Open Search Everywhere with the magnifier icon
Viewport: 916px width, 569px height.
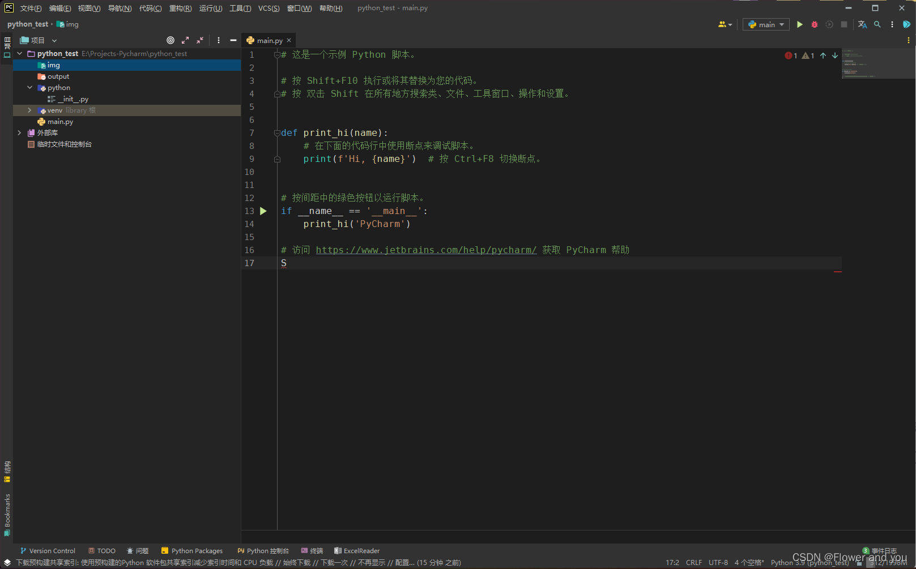click(877, 24)
